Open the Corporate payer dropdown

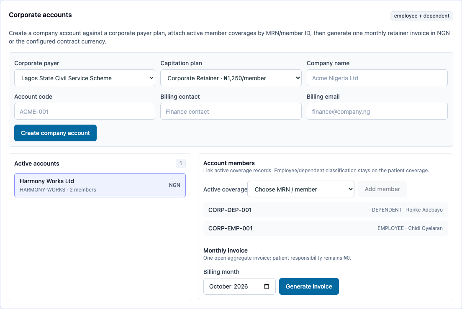[x=85, y=78]
